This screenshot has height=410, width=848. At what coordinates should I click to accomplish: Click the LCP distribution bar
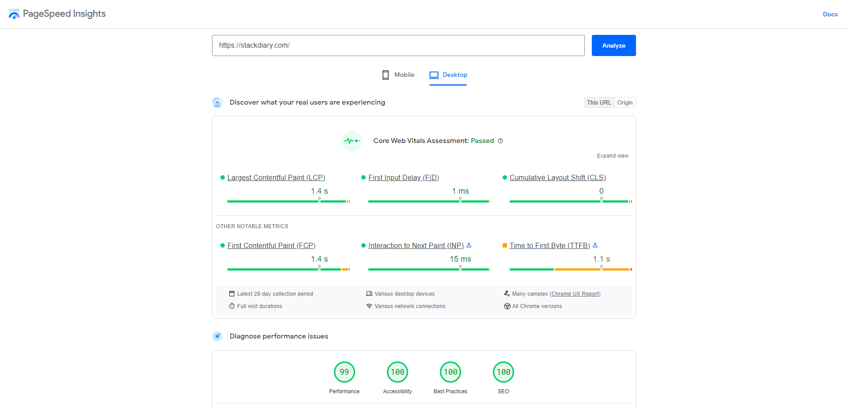coord(288,201)
